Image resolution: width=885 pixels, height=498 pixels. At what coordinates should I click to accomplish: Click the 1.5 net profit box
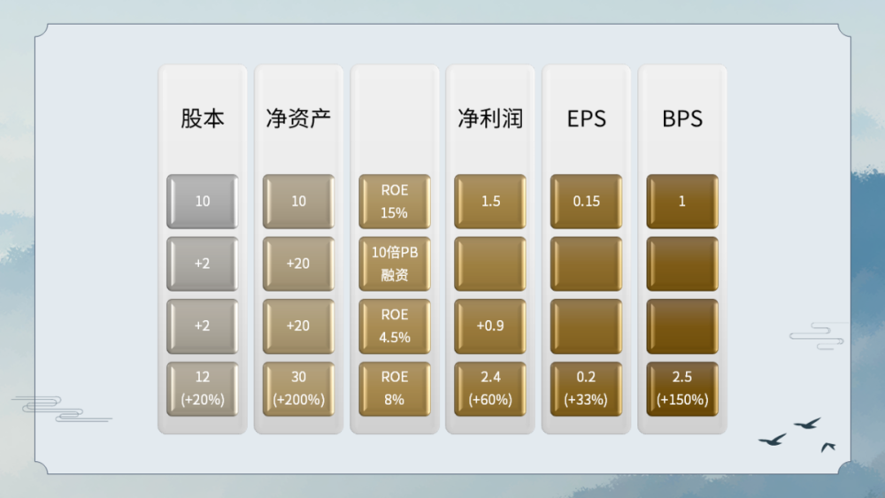coord(490,202)
